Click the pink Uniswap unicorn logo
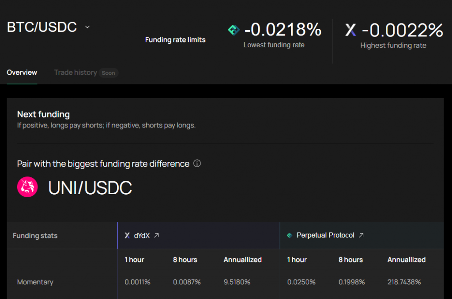Screen dimensions: 452x299 [27, 188]
